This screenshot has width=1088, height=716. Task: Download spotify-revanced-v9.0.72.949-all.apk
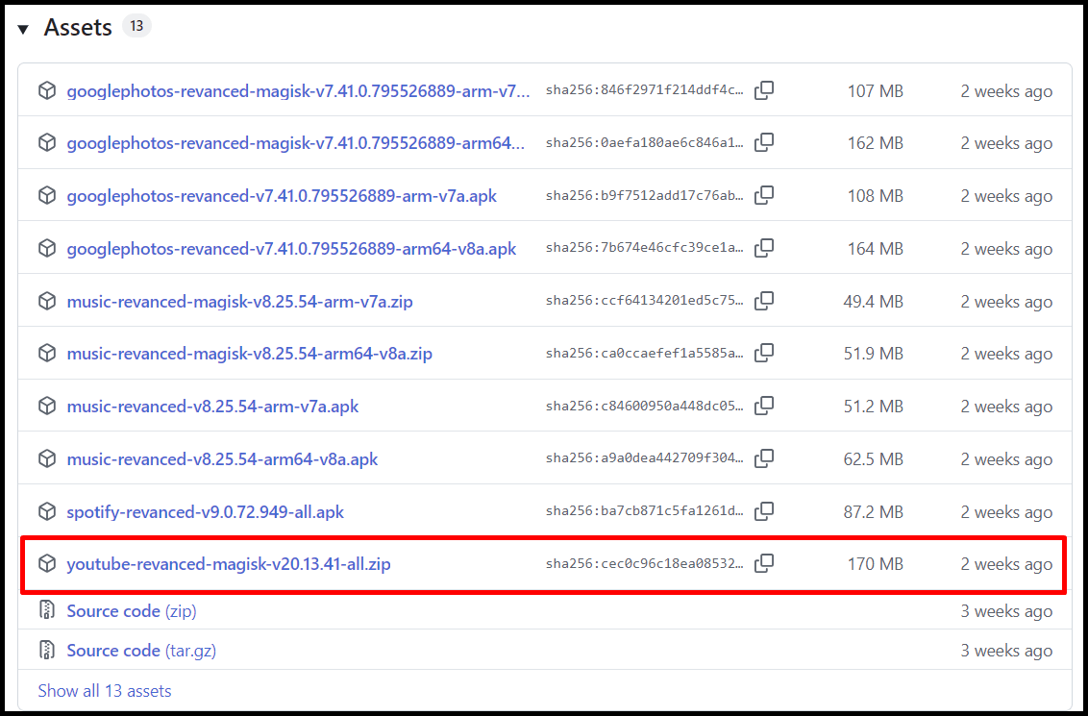tap(206, 511)
